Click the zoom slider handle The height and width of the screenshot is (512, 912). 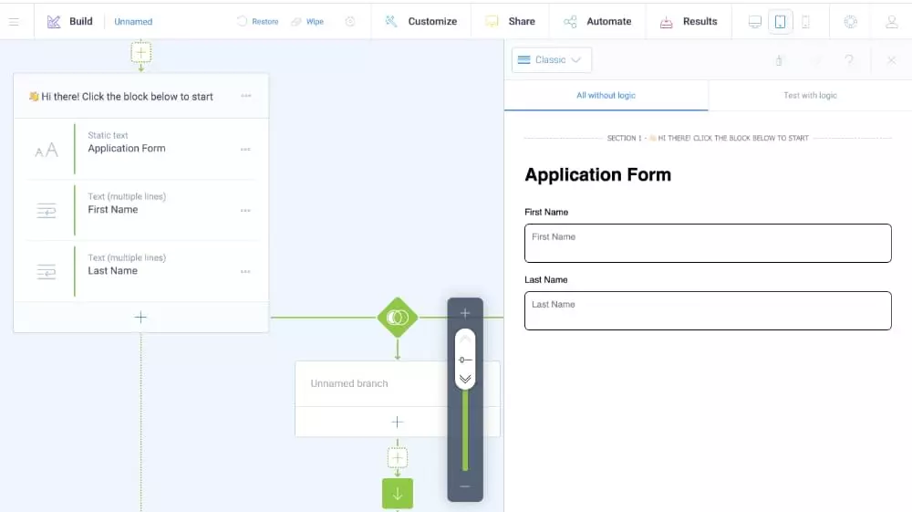[x=465, y=360]
